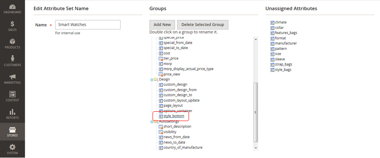Click the Name field containing Smart Watches
Image resolution: width=380 pixels, height=158 pixels.
[88, 25]
